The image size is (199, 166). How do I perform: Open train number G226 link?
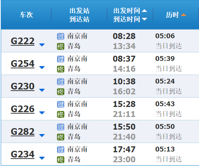click(x=23, y=109)
